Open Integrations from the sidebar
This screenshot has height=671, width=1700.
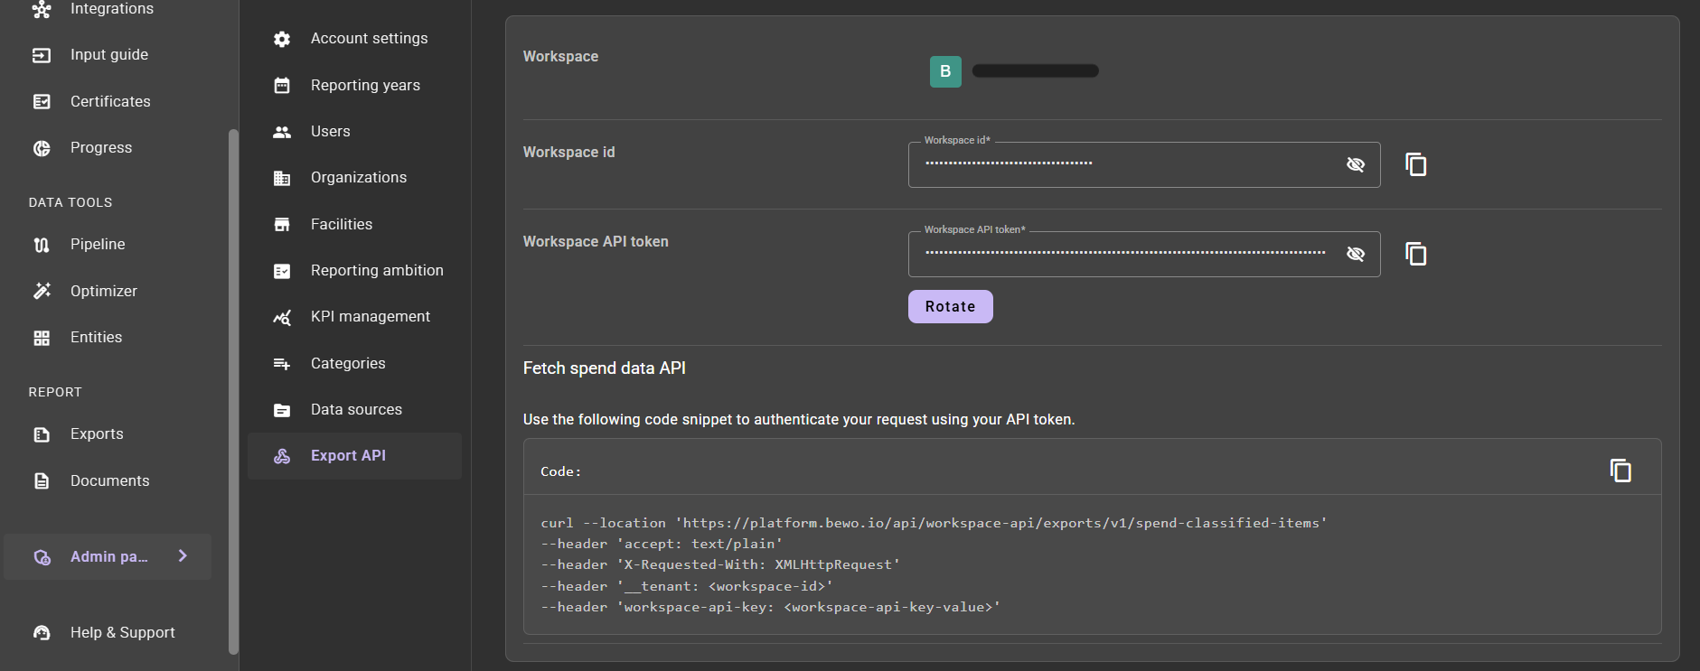click(112, 9)
